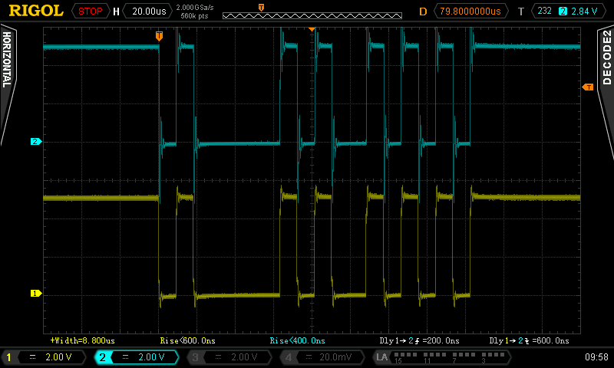Click the 2.000GSa/s sample rate readout
The height and width of the screenshot is (368, 614).
195,8
